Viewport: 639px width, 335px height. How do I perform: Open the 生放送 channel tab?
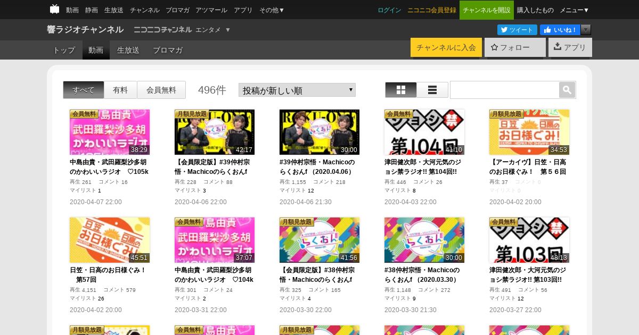point(128,50)
